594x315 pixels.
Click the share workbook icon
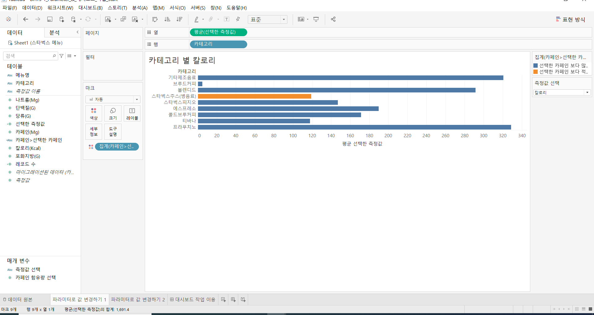pos(333,19)
